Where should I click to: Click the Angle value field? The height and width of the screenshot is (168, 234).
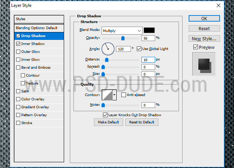click(x=123, y=49)
